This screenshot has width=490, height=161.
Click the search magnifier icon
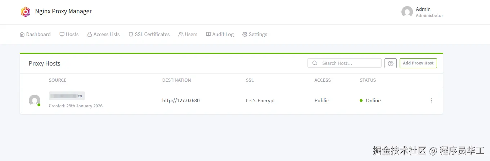pos(315,63)
